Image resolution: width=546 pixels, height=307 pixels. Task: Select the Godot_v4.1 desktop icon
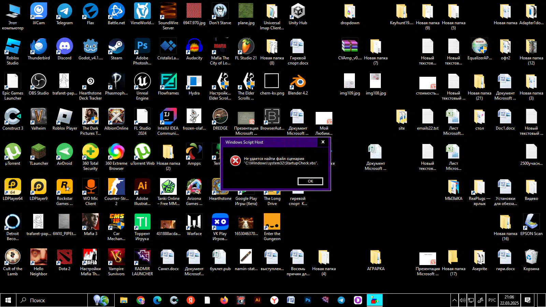90,49
